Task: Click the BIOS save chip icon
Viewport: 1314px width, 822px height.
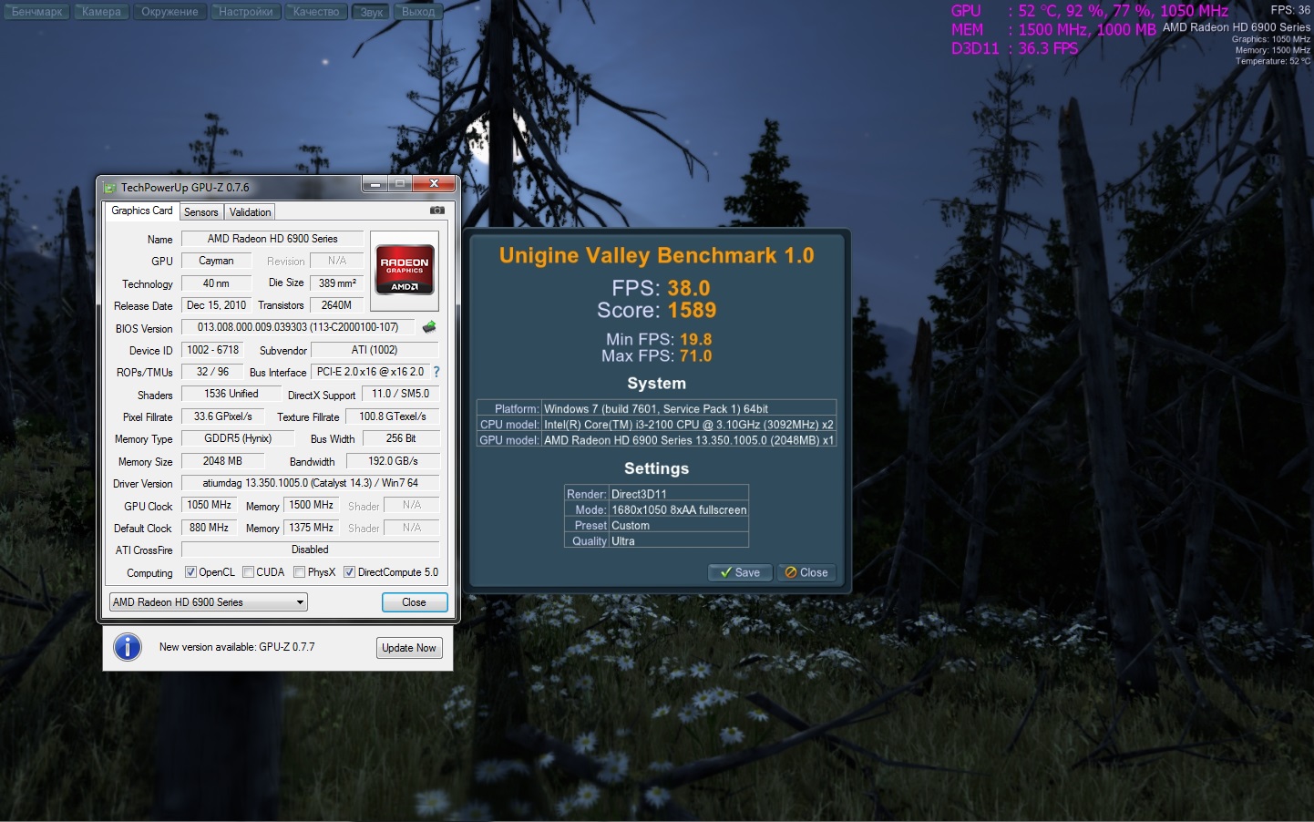Action: pos(429,327)
